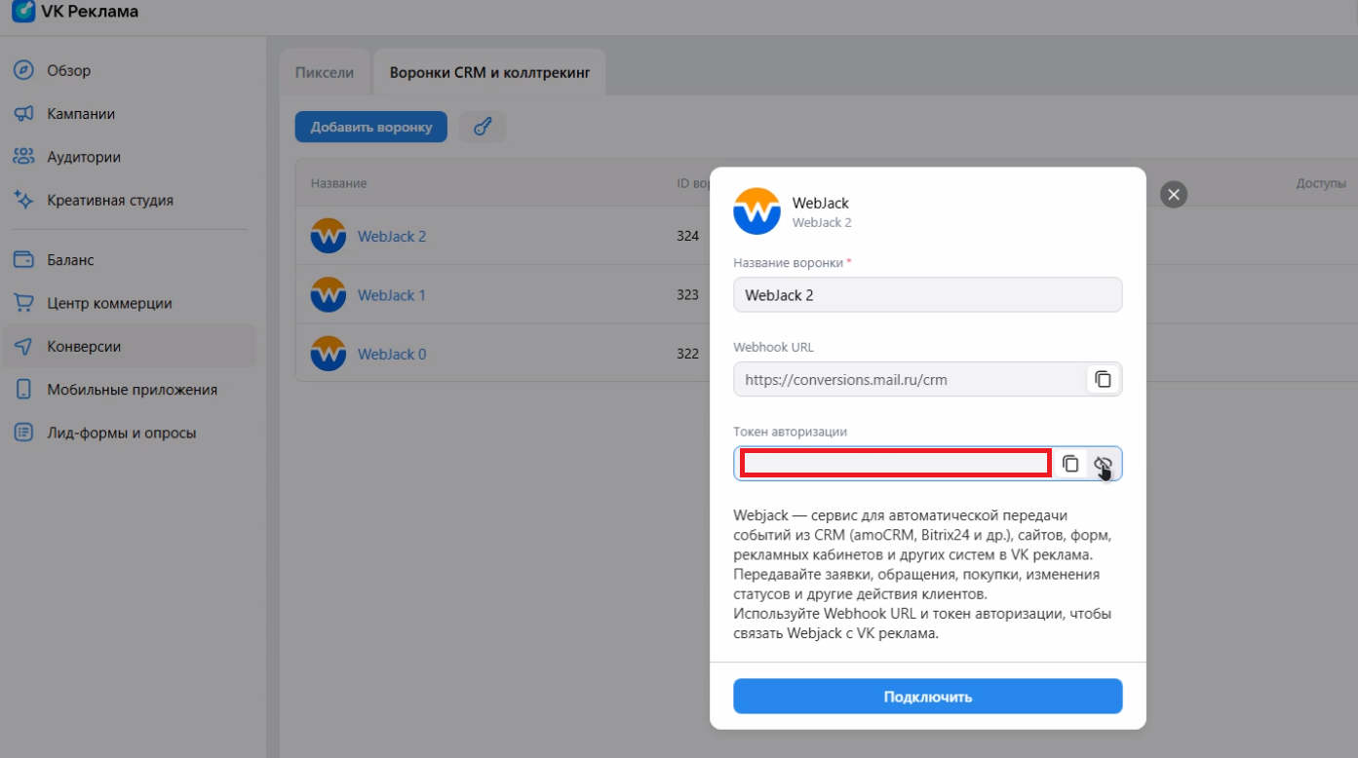Click the Баланс wallet icon
Viewport: 1358px width, 758px height.
[23, 260]
